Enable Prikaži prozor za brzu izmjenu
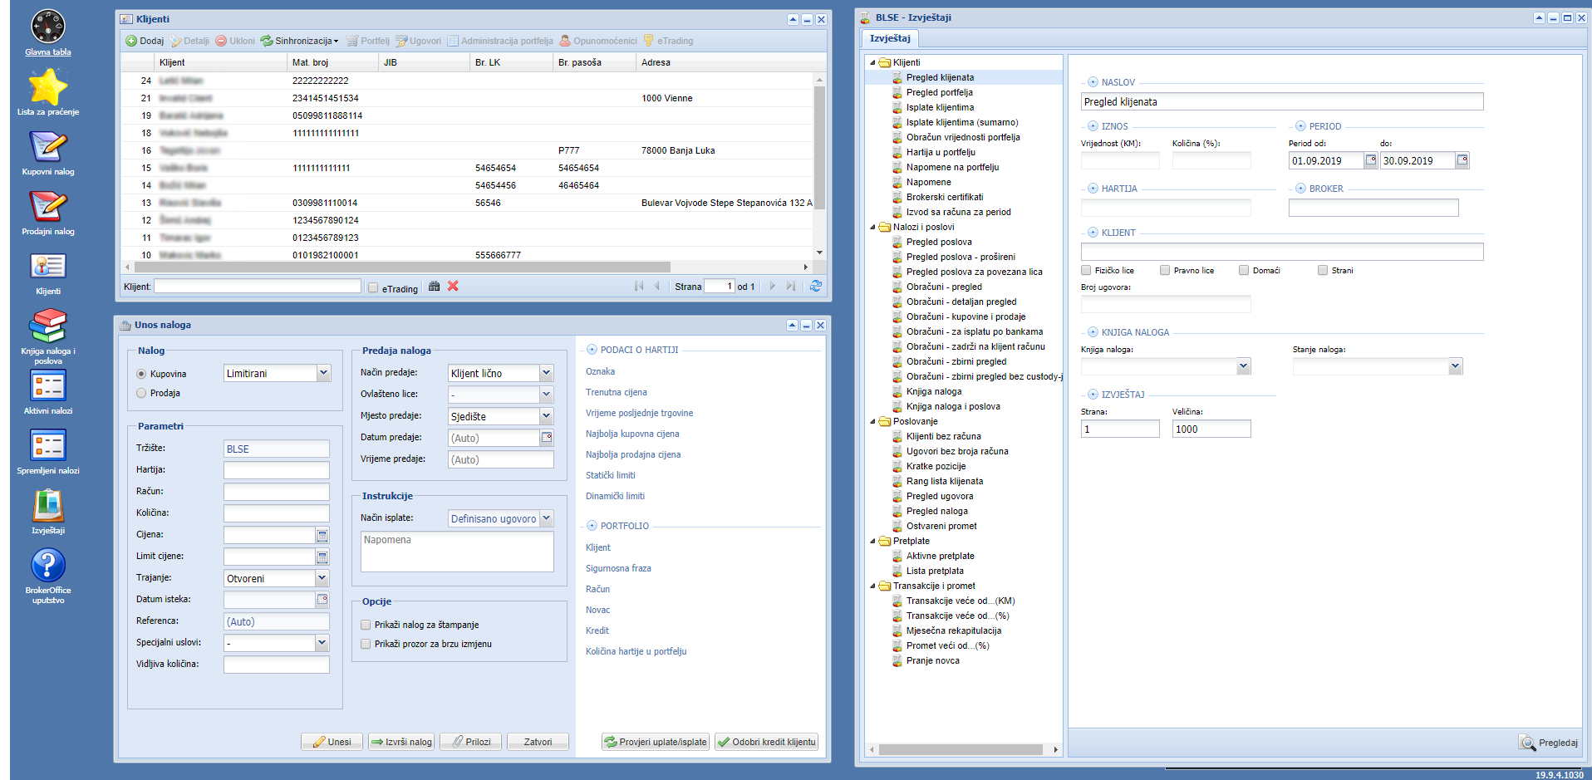The height and width of the screenshot is (780, 1592). (x=366, y=644)
